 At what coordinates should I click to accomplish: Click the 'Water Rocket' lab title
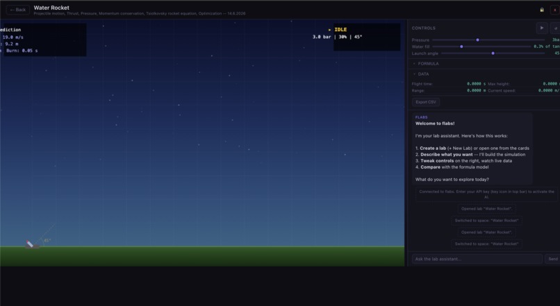(51, 8)
